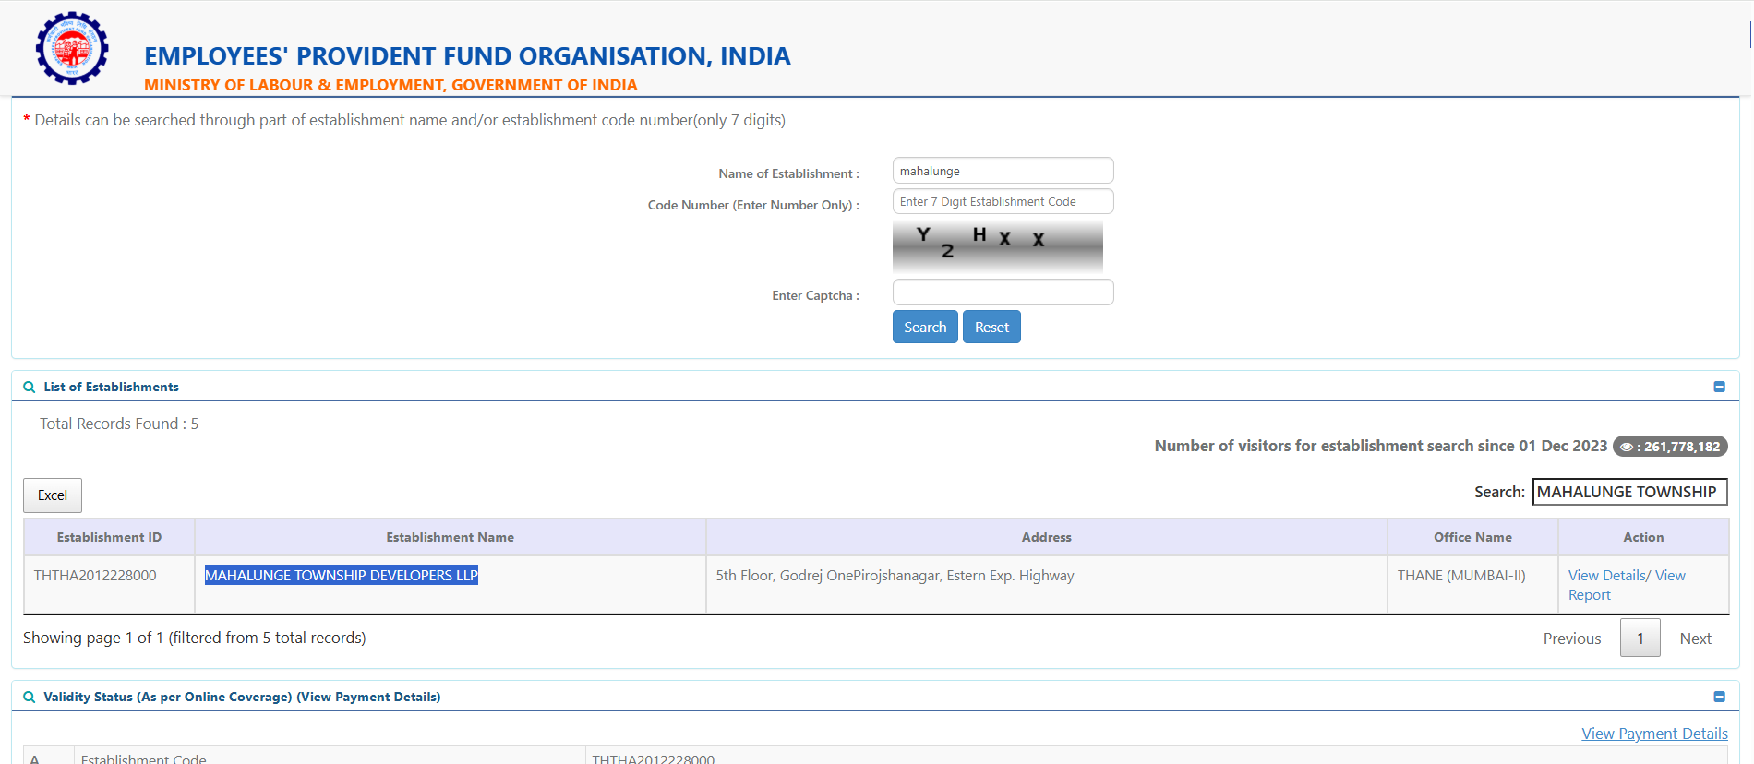Collapse the List of Establishments panel
Viewport: 1754px width, 764px height.
1719,387
